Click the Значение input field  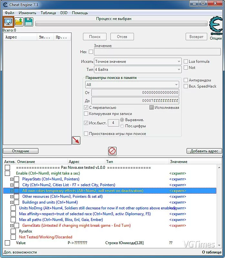pos(157,52)
